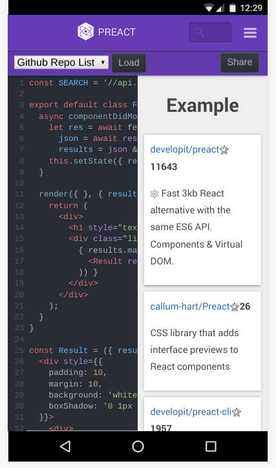The width and height of the screenshot is (276, 468).
Task: Open the developit/preact repo link
Action: click(x=185, y=149)
